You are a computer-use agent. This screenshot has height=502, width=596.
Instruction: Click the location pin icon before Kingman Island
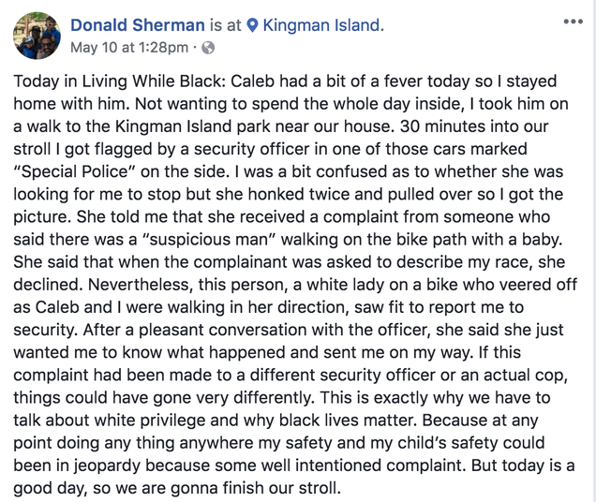tap(252, 25)
